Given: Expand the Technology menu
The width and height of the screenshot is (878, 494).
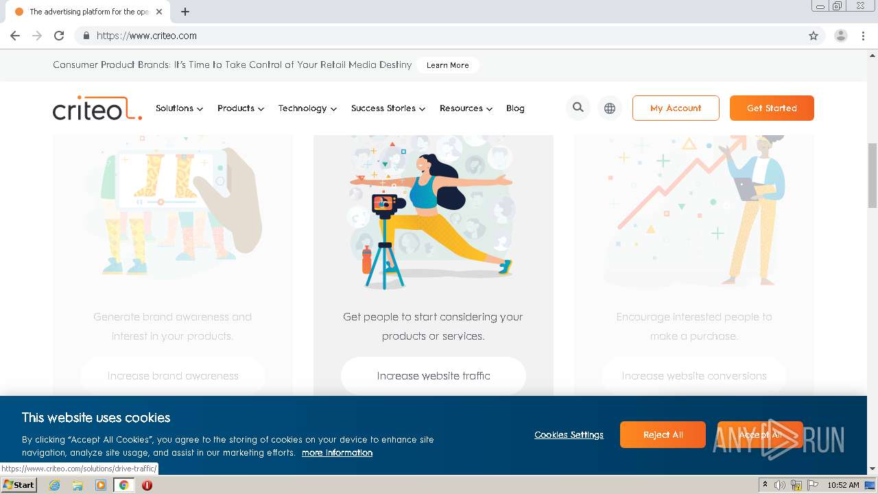Looking at the screenshot, I should tap(307, 108).
